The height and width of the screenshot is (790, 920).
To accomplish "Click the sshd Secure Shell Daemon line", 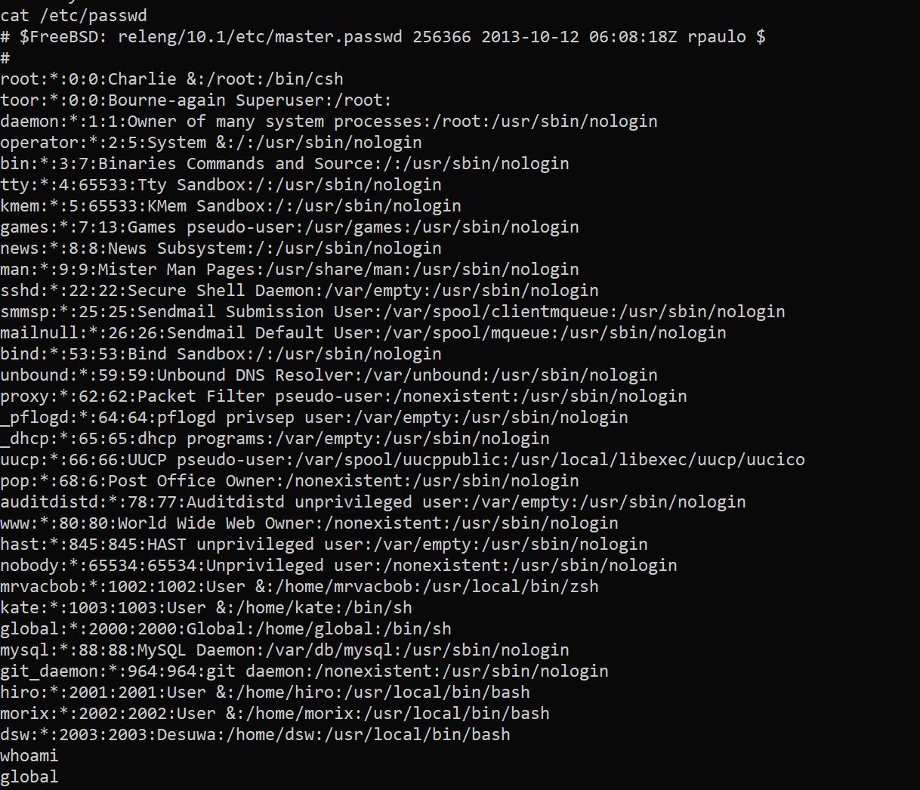I will pyautogui.click(x=299, y=290).
